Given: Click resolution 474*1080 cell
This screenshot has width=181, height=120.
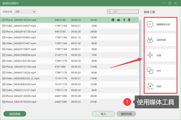Looking at the screenshot, I should 60,67.
